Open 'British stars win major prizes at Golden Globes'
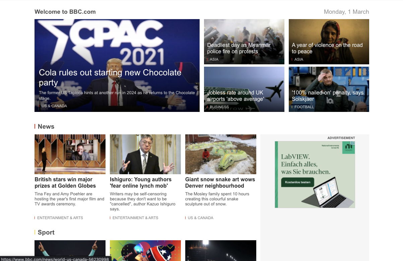 65,183
